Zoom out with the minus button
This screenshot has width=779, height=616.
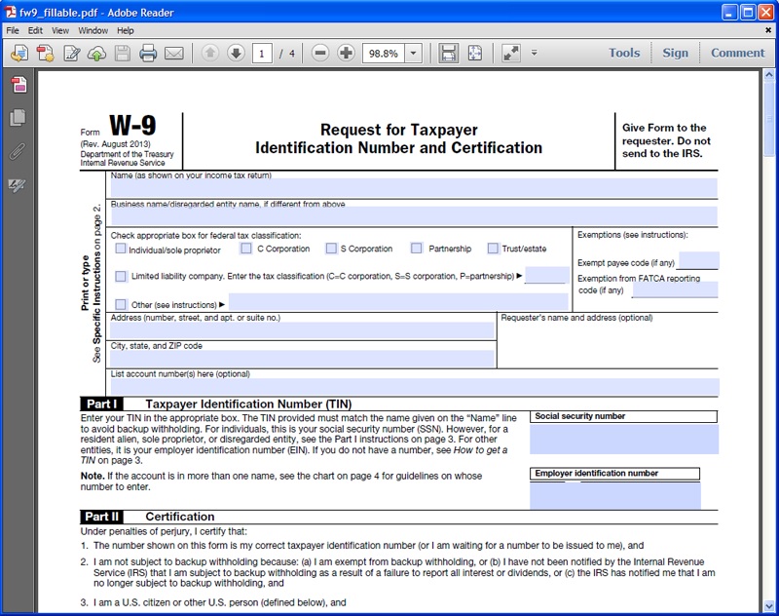(x=320, y=54)
